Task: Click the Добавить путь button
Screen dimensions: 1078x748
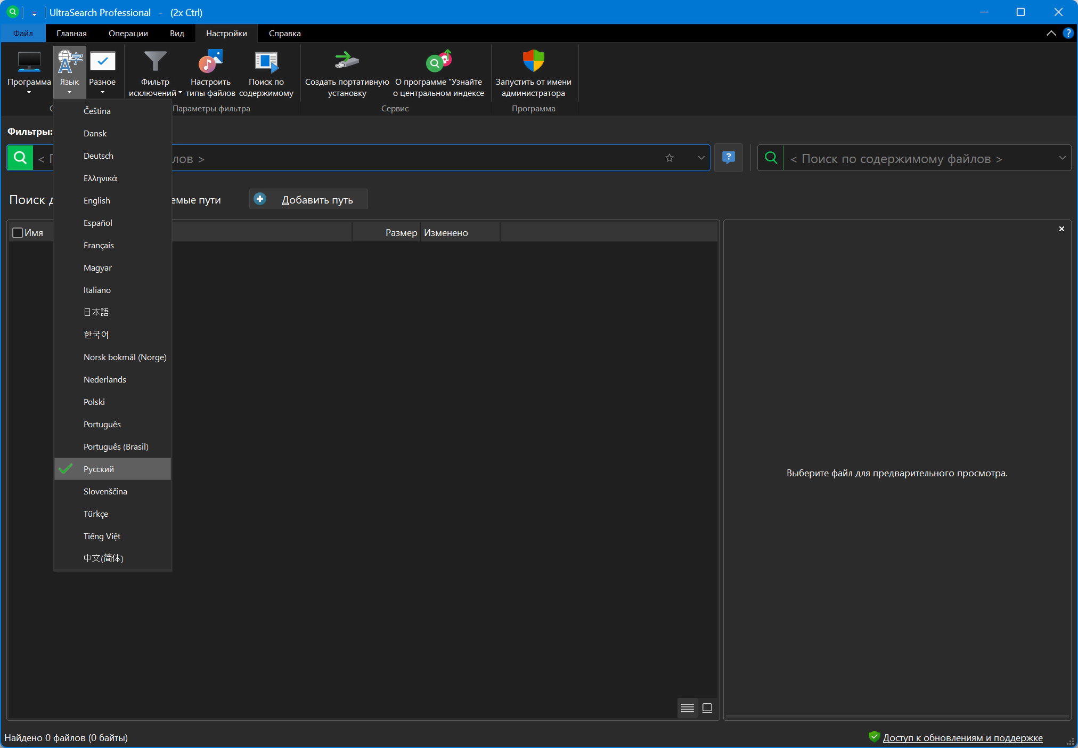Action: tap(308, 200)
